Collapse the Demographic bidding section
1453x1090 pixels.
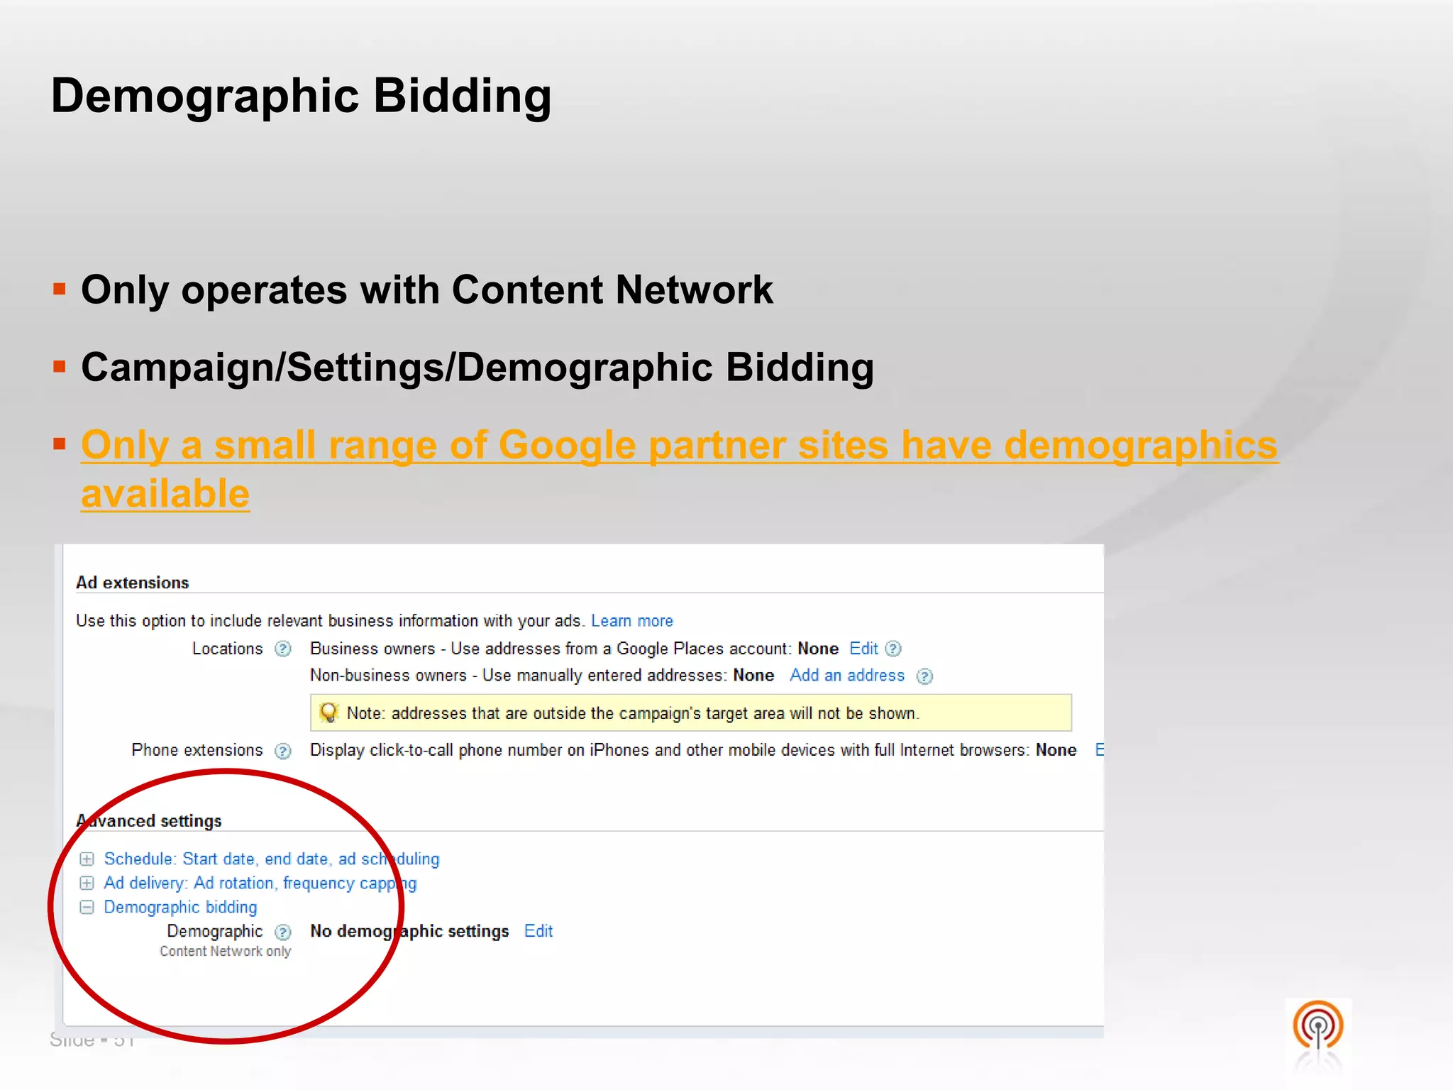pos(87,908)
